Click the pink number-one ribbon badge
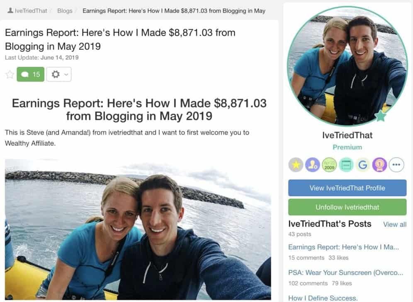413x302 pixels. point(379,165)
